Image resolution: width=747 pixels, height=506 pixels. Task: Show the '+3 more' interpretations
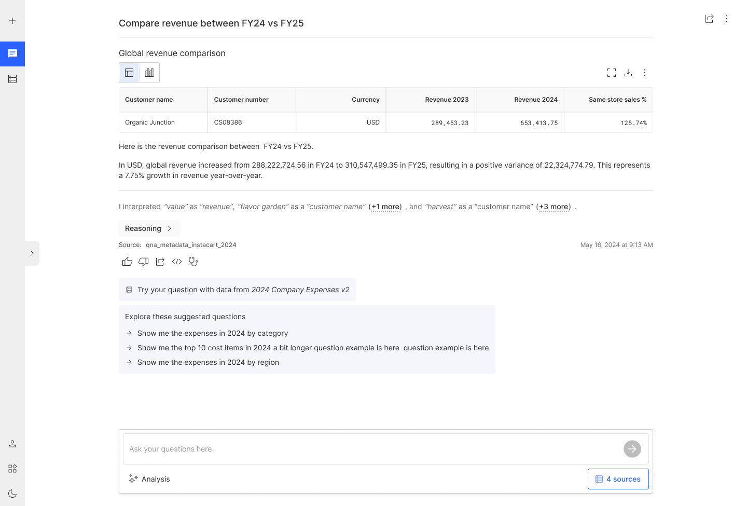(554, 207)
